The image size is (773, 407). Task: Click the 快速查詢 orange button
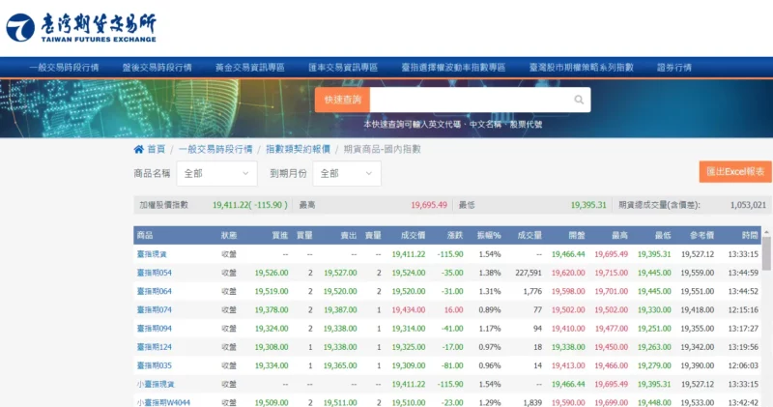click(343, 100)
